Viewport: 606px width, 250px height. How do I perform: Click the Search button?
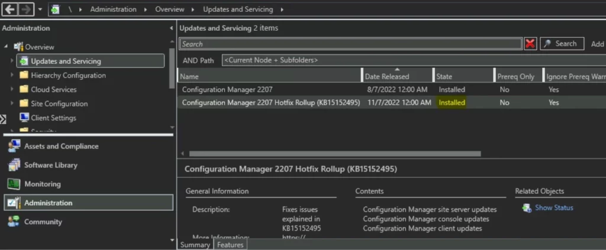(x=562, y=44)
